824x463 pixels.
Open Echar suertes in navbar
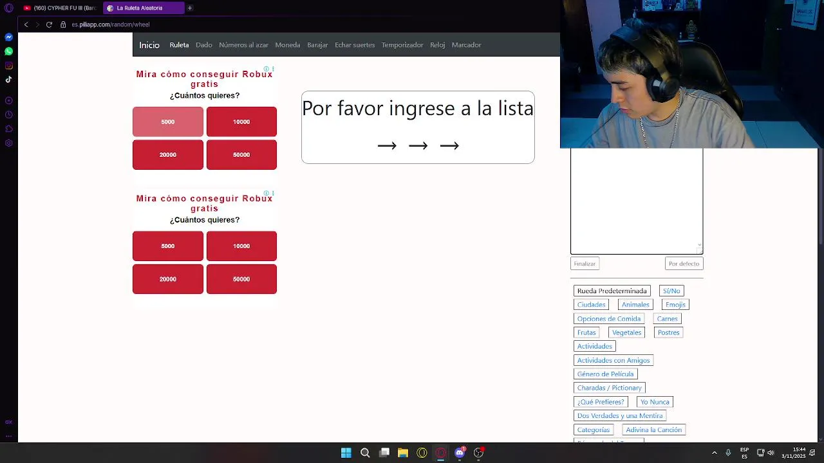pyautogui.click(x=355, y=45)
